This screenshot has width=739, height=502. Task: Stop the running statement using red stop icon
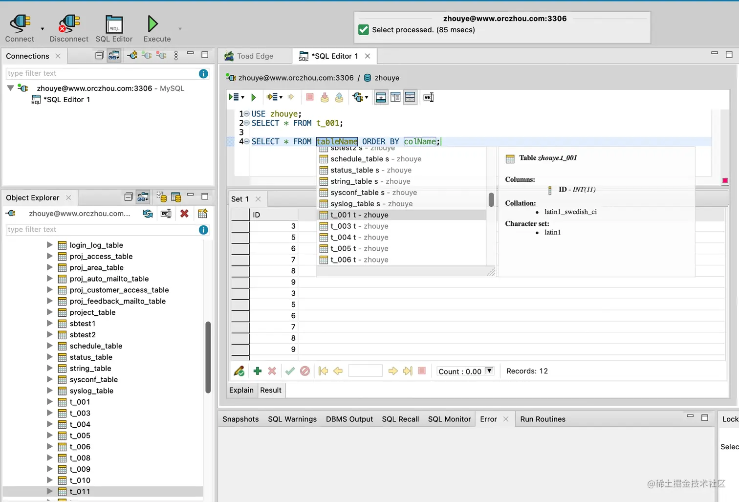click(309, 97)
